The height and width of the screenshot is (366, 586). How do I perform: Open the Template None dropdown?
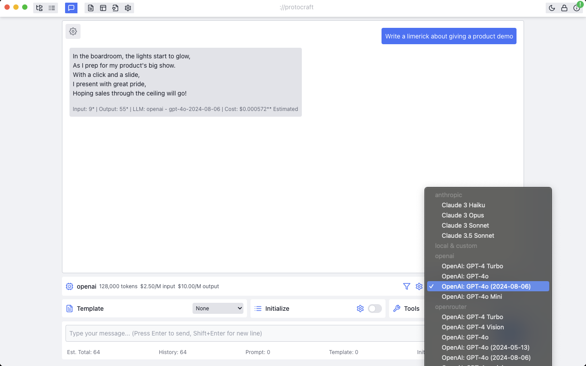coord(218,309)
